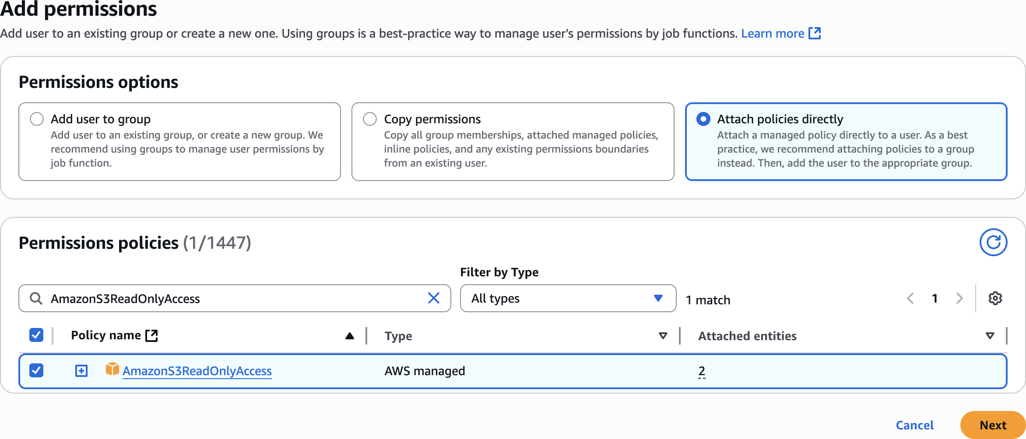
Task: Click the search magnifier icon
Action: pyautogui.click(x=36, y=298)
